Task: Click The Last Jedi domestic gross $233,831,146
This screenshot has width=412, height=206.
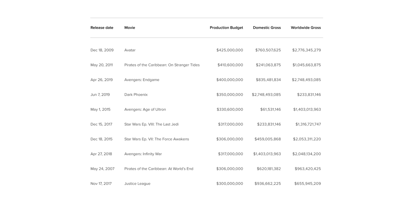Action: (269, 124)
